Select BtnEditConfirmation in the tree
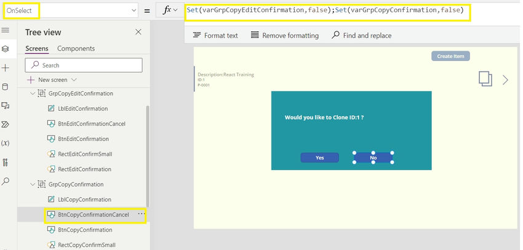523x250 pixels. pyautogui.click(x=84, y=139)
